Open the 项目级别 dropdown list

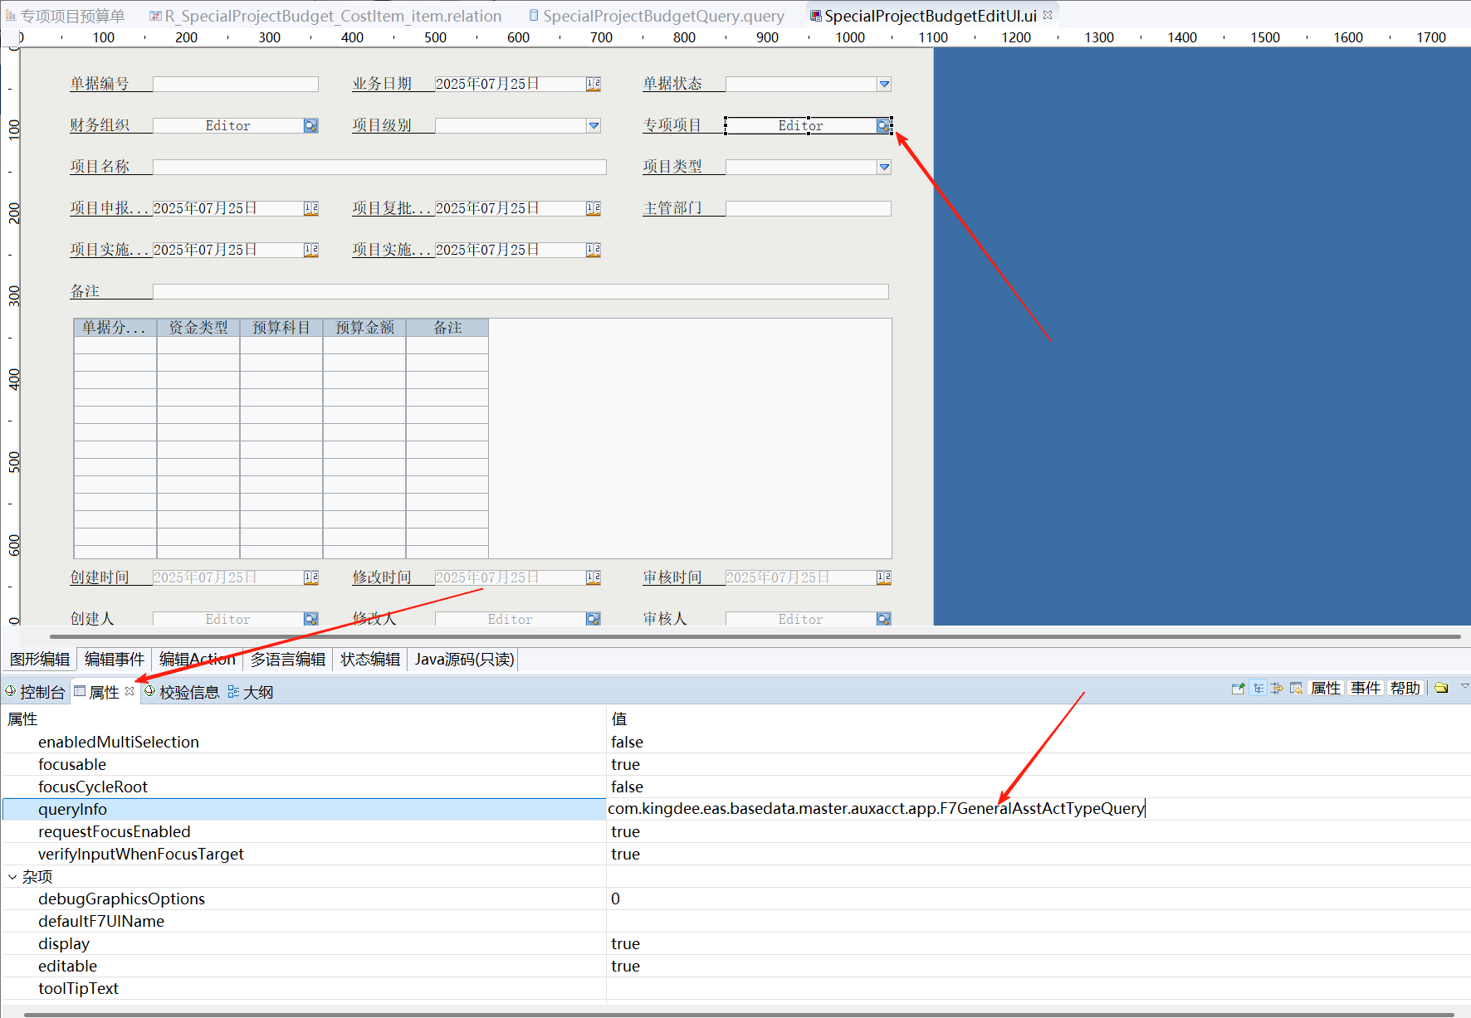tap(594, 125)
